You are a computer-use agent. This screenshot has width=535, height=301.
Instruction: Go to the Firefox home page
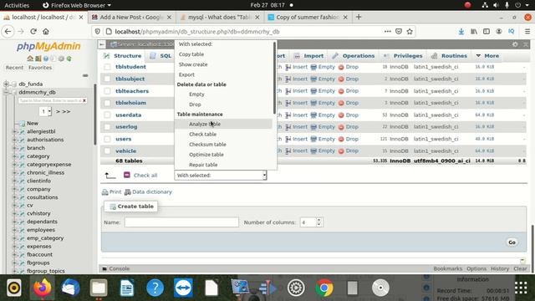46,32
